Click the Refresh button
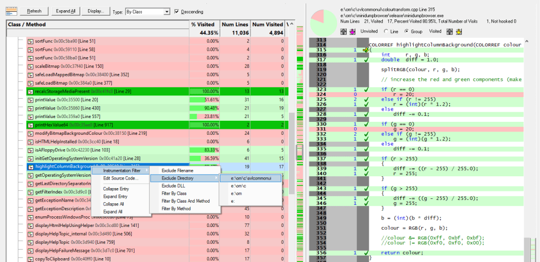Image resolution: width=540 pixels, height=262 pixels. (x=35, y=11)
